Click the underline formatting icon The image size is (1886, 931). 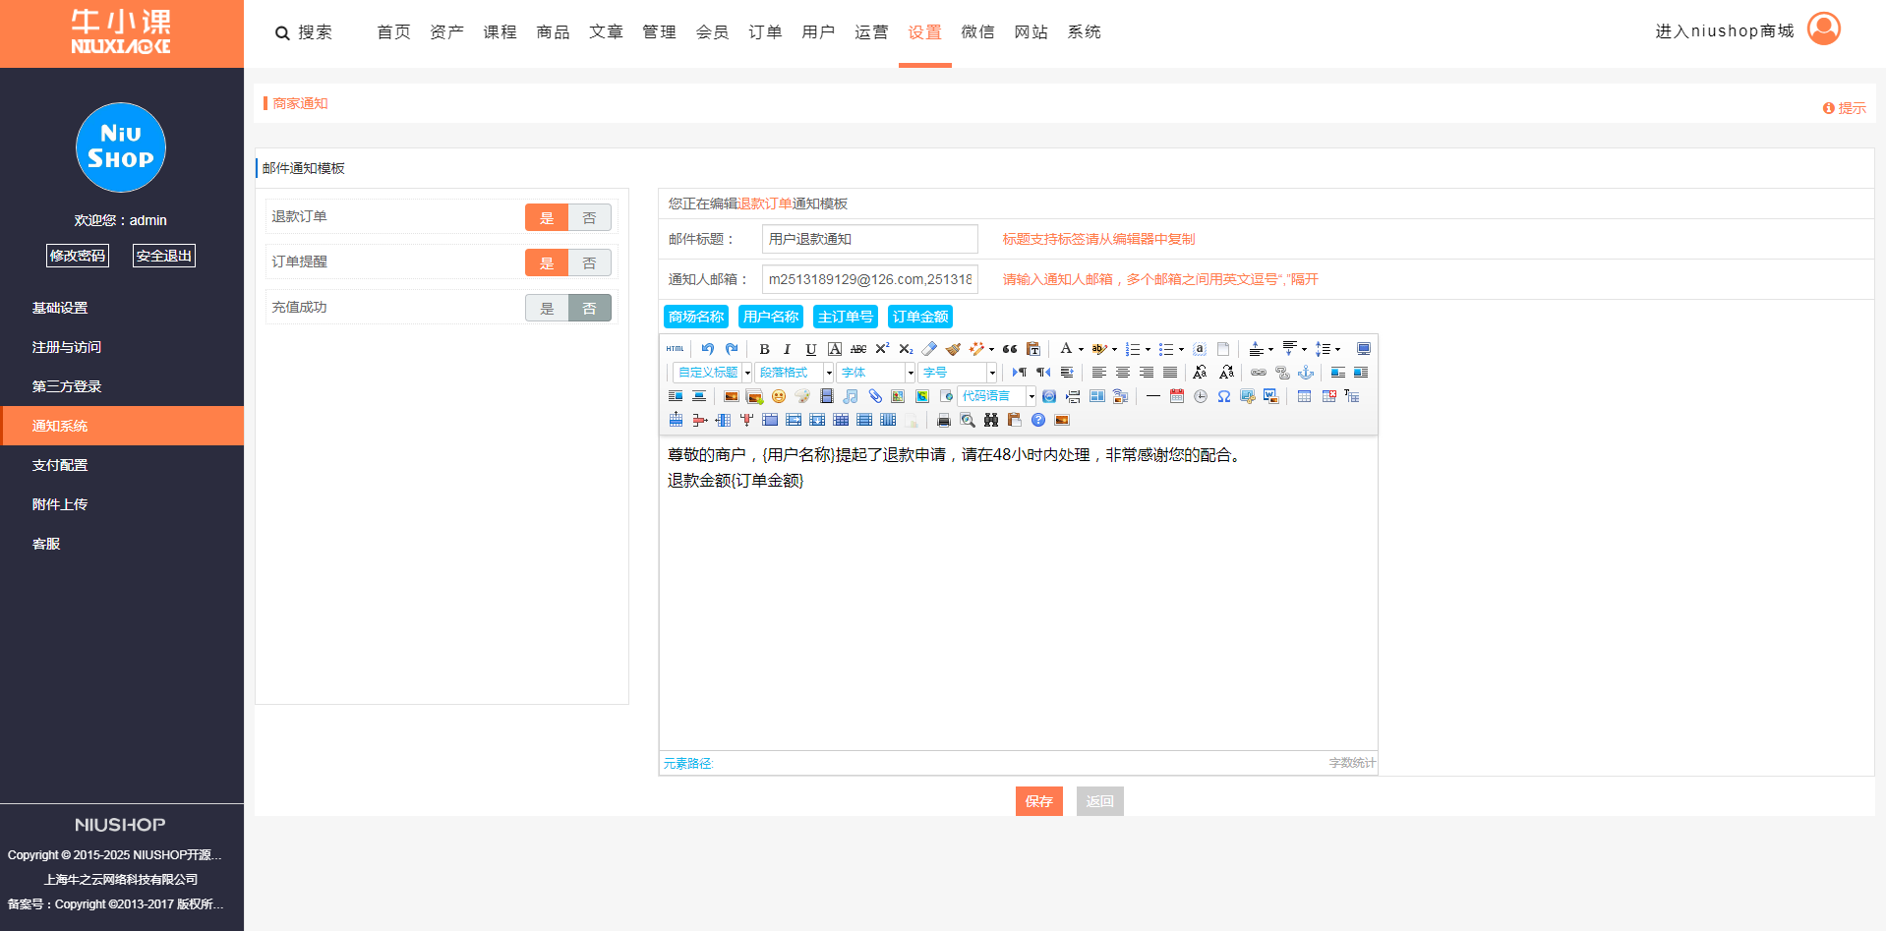click(810, 349)
